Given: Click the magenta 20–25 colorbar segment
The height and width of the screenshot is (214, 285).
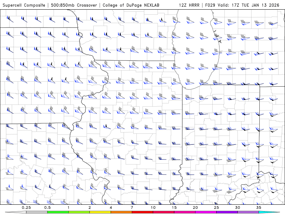Looking at the screenshot, I should [206, 212].
